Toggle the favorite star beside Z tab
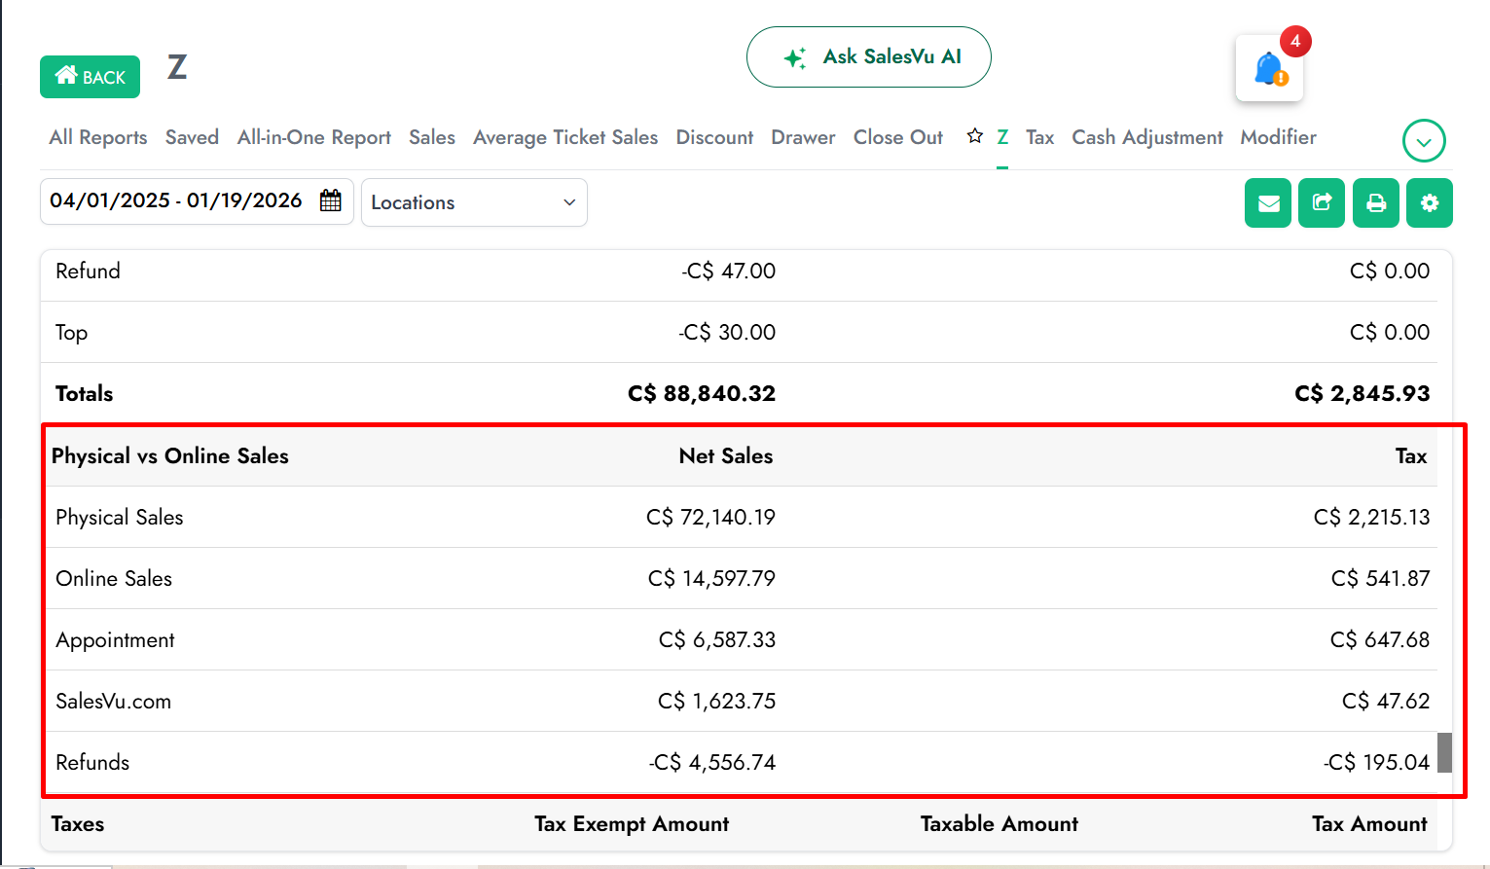Image resolution: width=1490 pixels, height=869 pixels. 974,137
